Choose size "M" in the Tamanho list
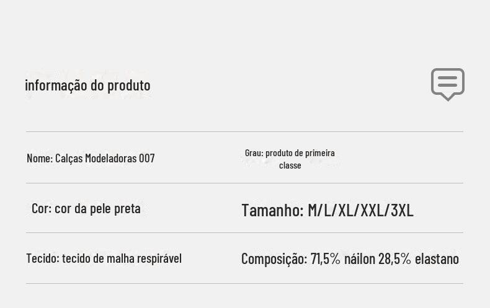This screenshot has height=308, width=490. 314,210
